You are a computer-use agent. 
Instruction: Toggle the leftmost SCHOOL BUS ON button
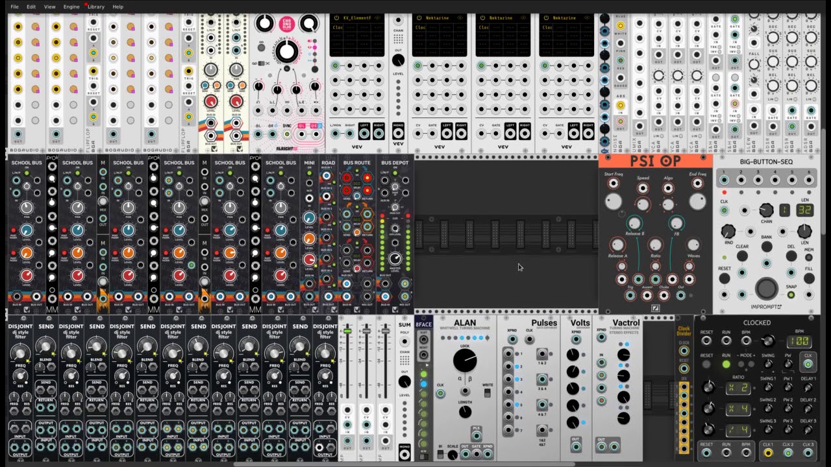pyautogui.click(x=27, y=173)
